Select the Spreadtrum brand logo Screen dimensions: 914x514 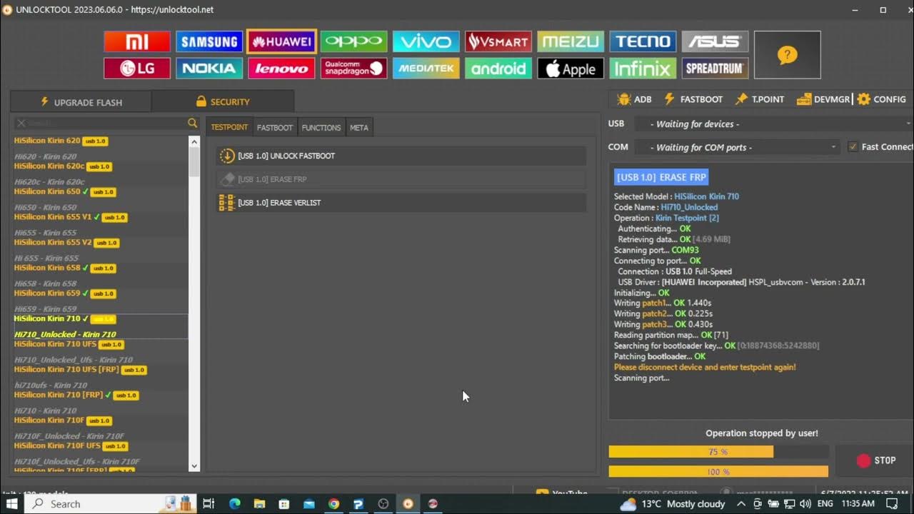(x=715, y=69)
